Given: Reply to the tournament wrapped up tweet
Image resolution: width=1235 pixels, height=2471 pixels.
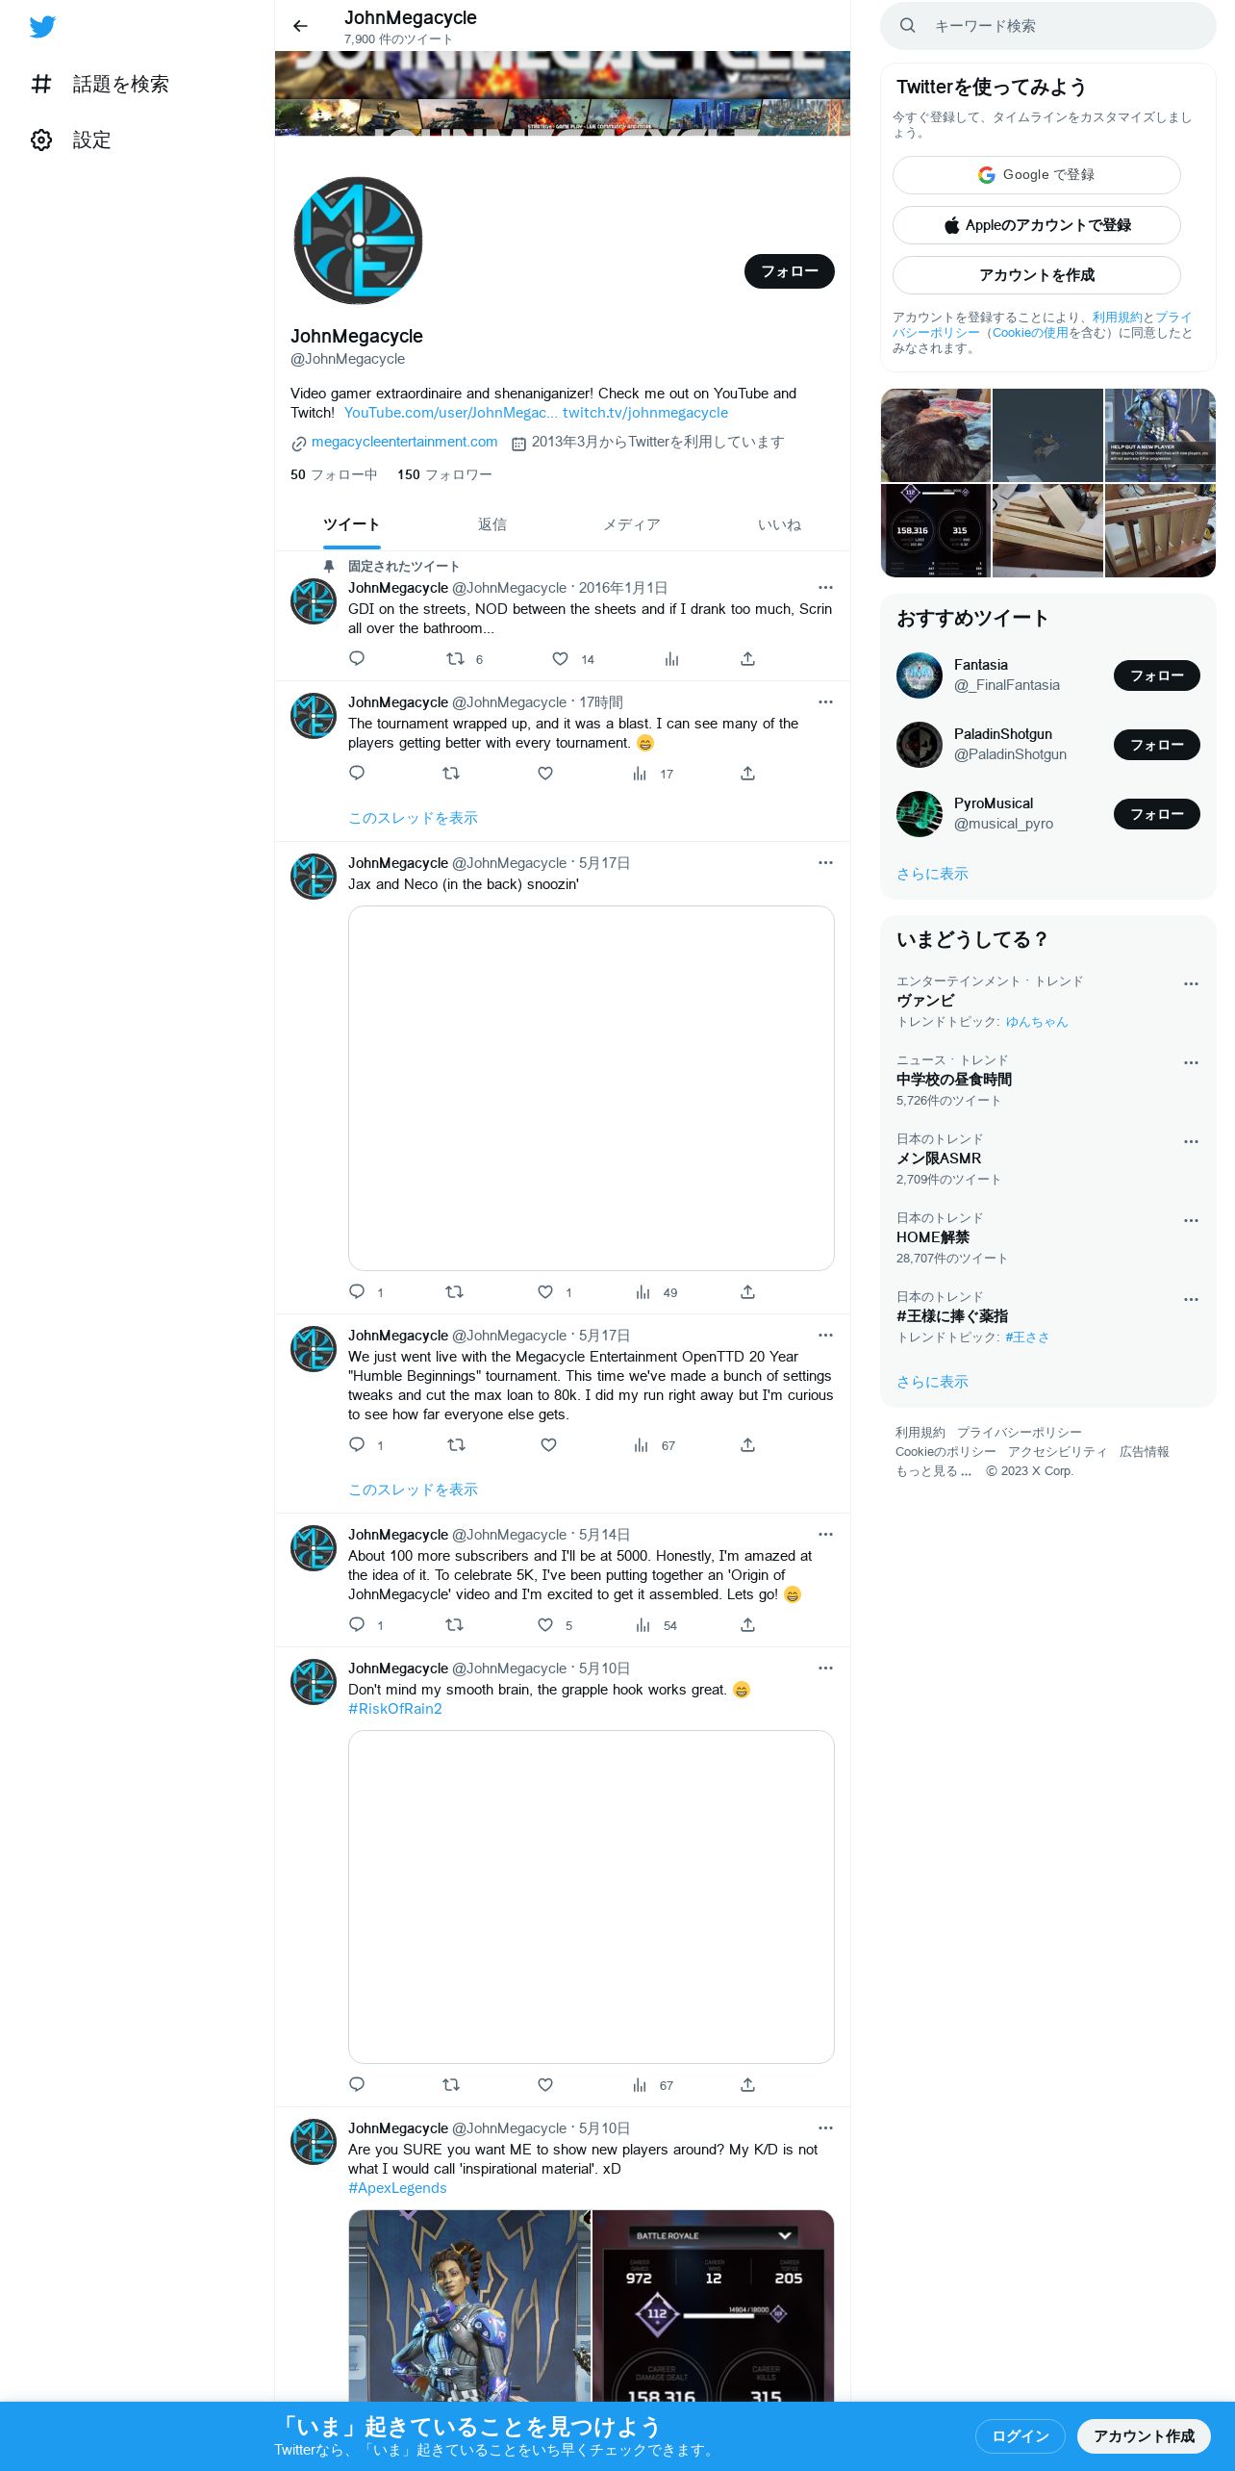Looking at the screenshot, I should click(x=357, y=774).
